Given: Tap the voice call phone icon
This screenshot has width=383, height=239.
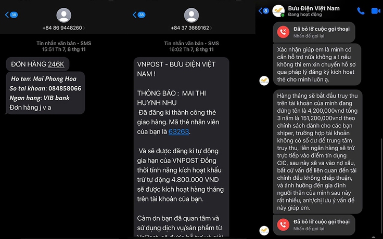Looking at the screenshot, I should pos(361,11).
